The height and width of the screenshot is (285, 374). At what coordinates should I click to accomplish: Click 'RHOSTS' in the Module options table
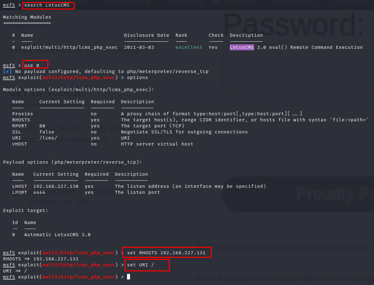pos(21,120)
